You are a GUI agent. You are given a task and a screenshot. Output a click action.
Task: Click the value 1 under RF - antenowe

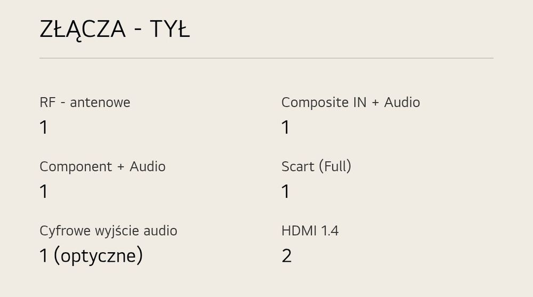coord(44,127)
